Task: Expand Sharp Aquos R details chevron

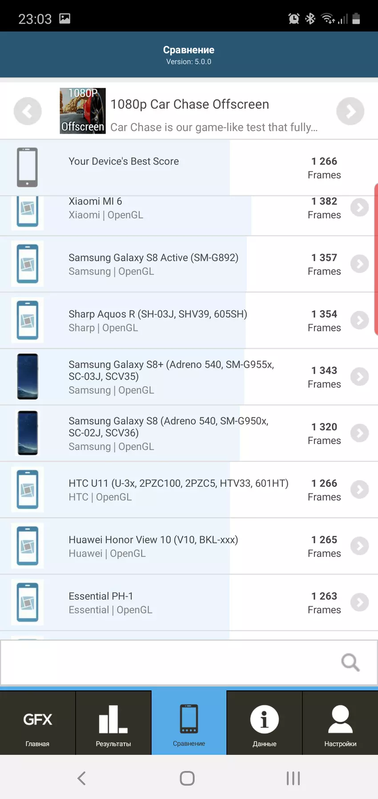Action: click(359, 320)
